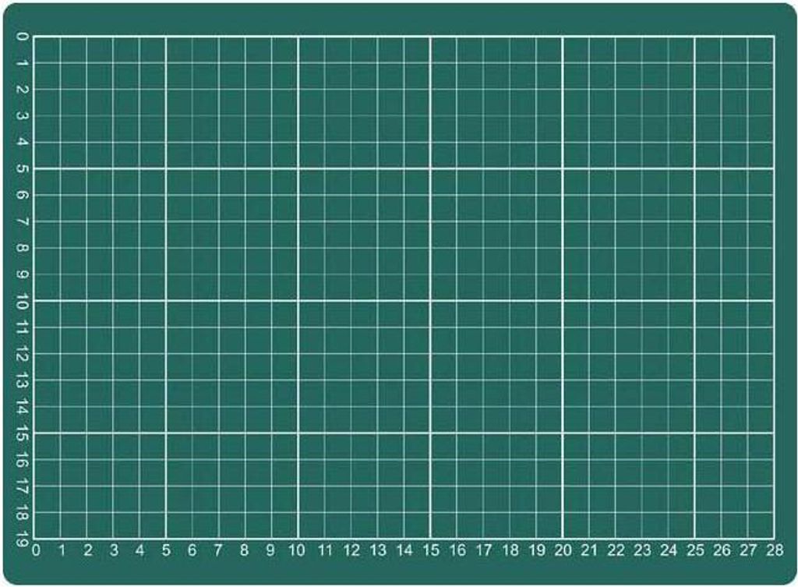Click grid intersection at horizontal 25, vertical 5
Image resolution: width=798 pixels, height=587 pixels.
[x=694, y=168]
